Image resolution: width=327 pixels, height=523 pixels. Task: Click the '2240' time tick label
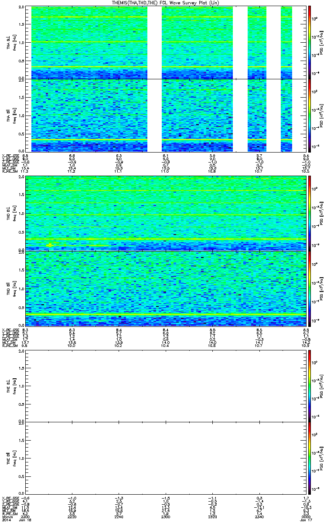[x=119, y=517]
